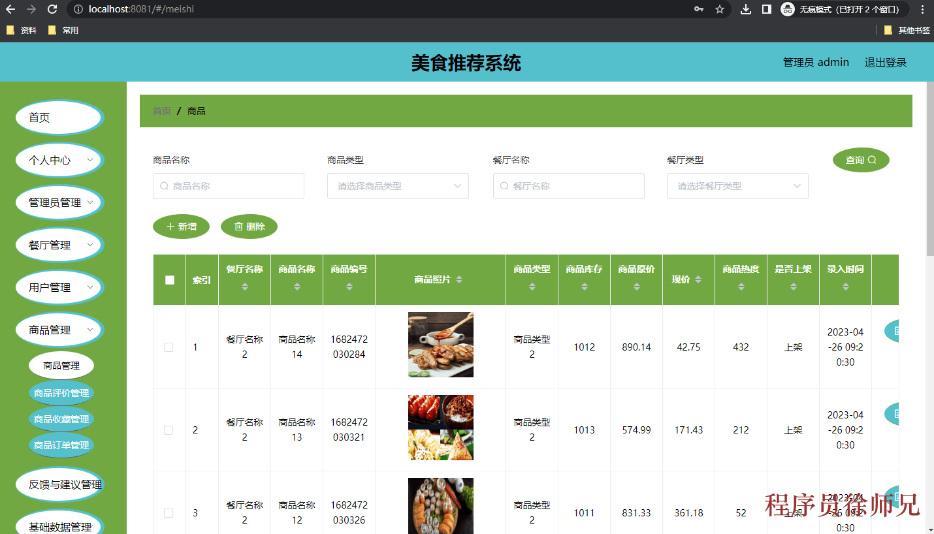Click the browser refresh icon

pyautogui.click(x=52, y=9)
